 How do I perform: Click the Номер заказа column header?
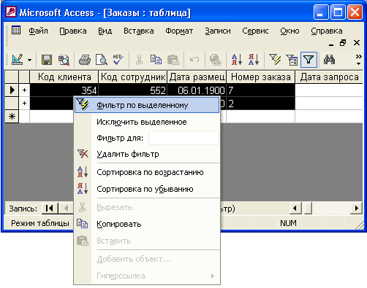click(x=260, y=77)
